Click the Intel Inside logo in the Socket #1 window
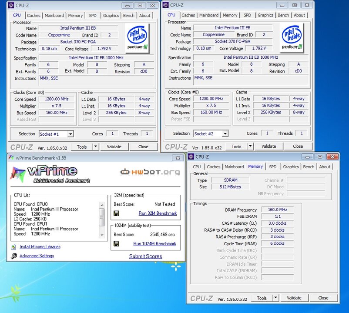The width and height of the screenshot is (349, 313). click(x=137, y=38)
